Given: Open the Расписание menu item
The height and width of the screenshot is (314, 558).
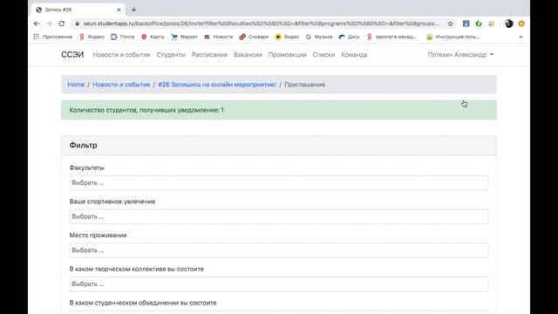Looking at the screenshot, I should 209,54.
